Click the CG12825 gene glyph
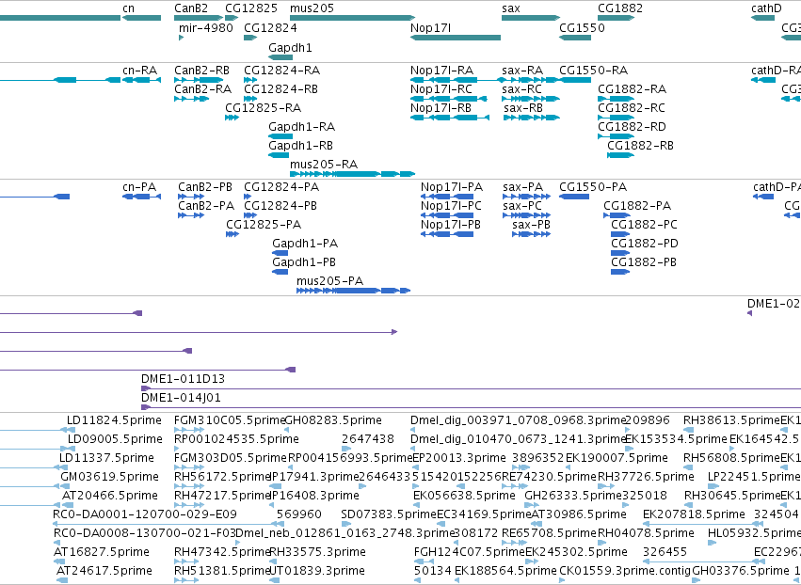Image resolution: width=801 pixels, height=585 pixels. tap(232, 18)
